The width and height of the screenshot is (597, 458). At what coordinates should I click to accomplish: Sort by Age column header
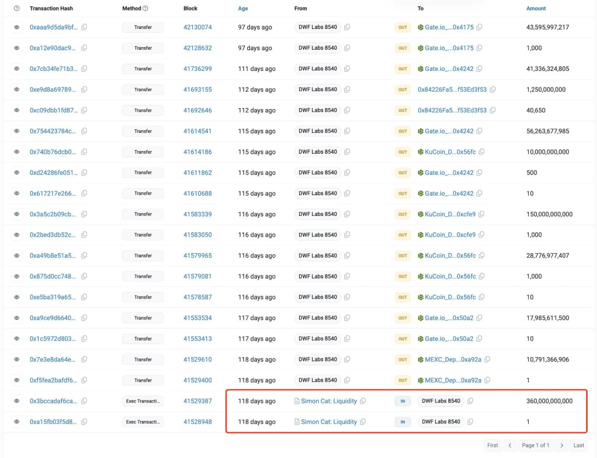point(243,8)
